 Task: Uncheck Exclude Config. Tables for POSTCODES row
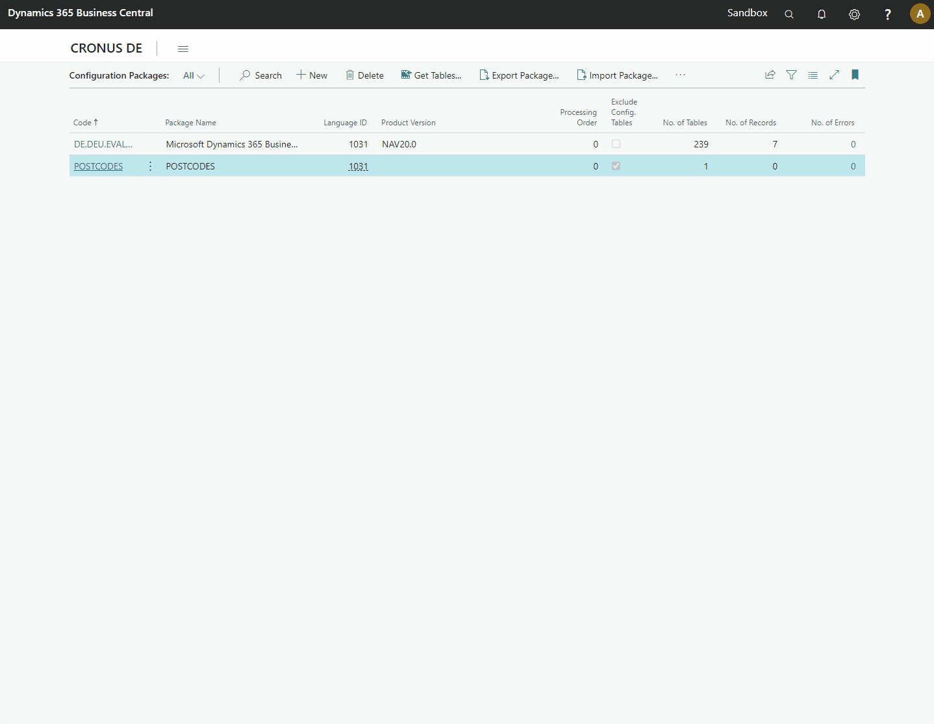coord(616,166)
